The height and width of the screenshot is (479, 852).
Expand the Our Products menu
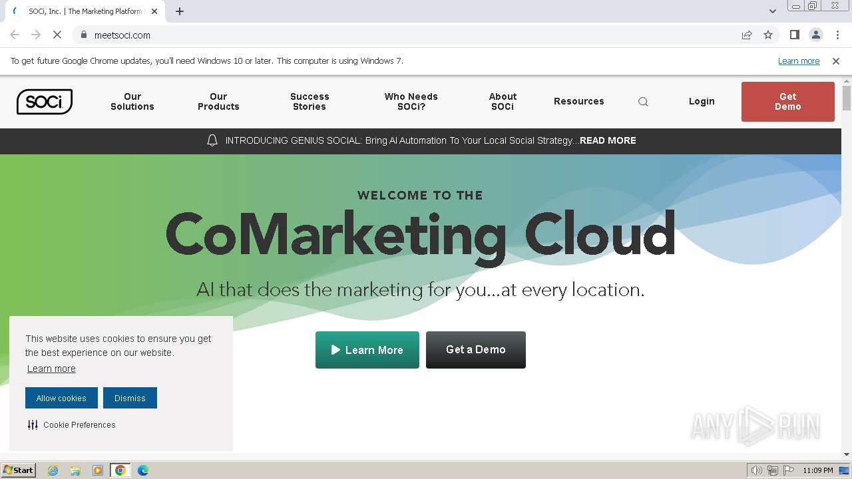218,102
